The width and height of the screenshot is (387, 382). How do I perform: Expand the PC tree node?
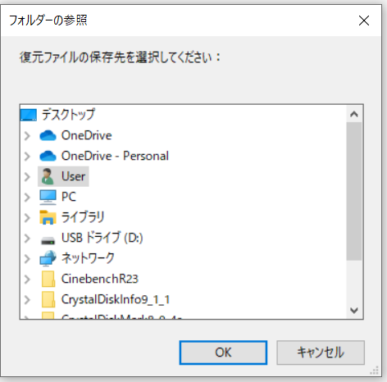(x=27, y=198)
